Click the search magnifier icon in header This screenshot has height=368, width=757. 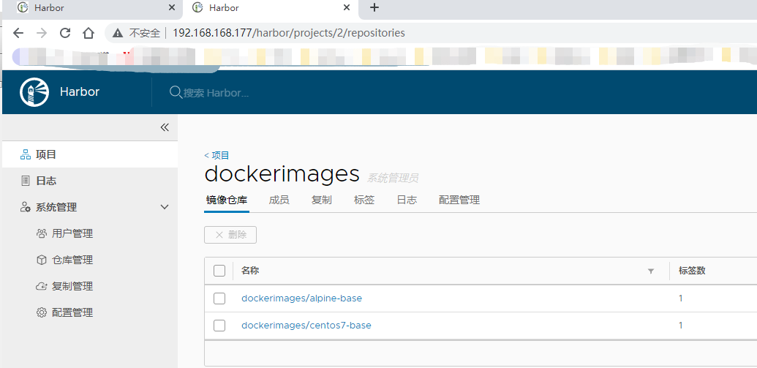176,91
